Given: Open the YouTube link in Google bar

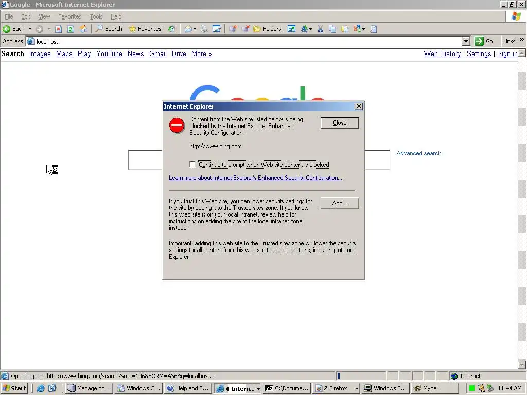Looking at the screenshot, I should 109,53.
